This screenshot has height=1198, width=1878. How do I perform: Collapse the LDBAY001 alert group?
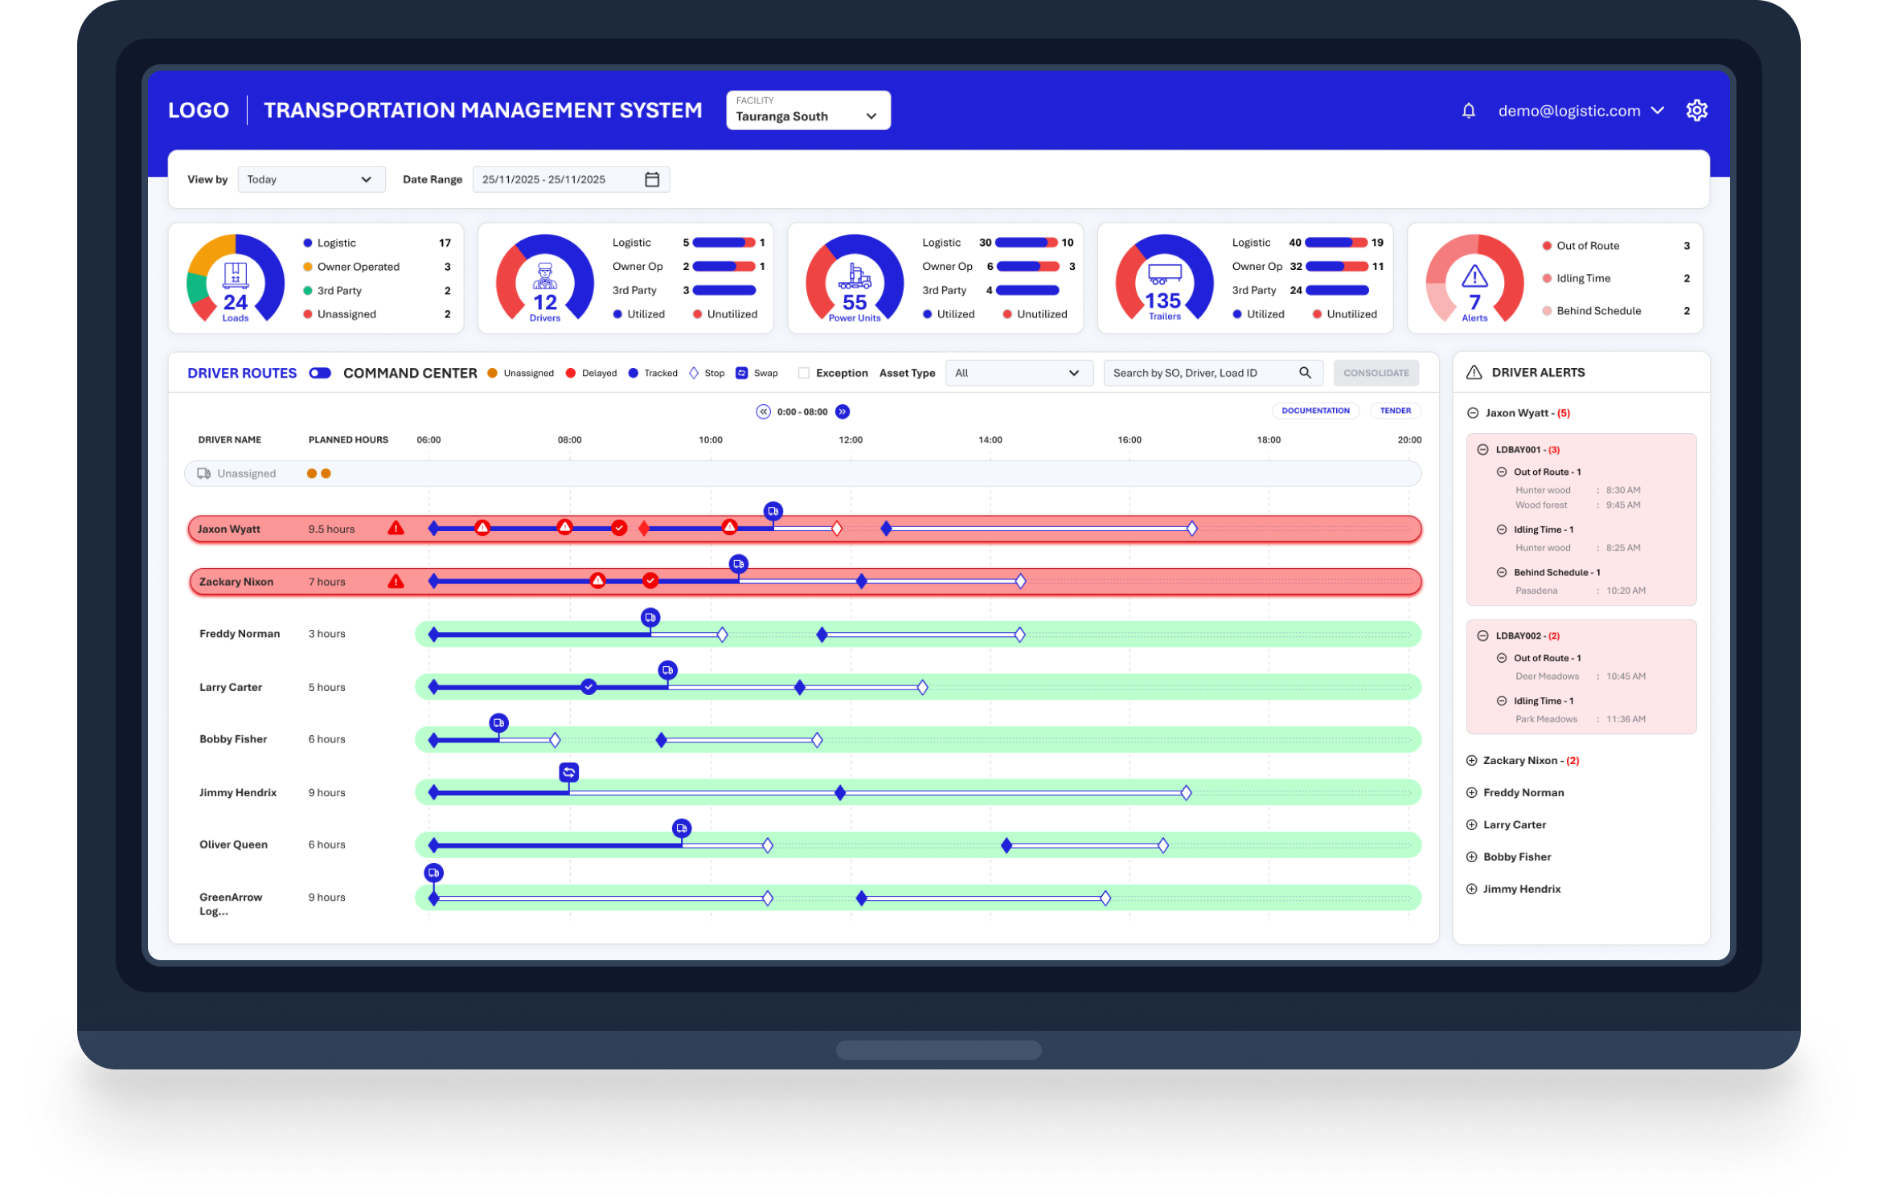tap(1482, 450)
